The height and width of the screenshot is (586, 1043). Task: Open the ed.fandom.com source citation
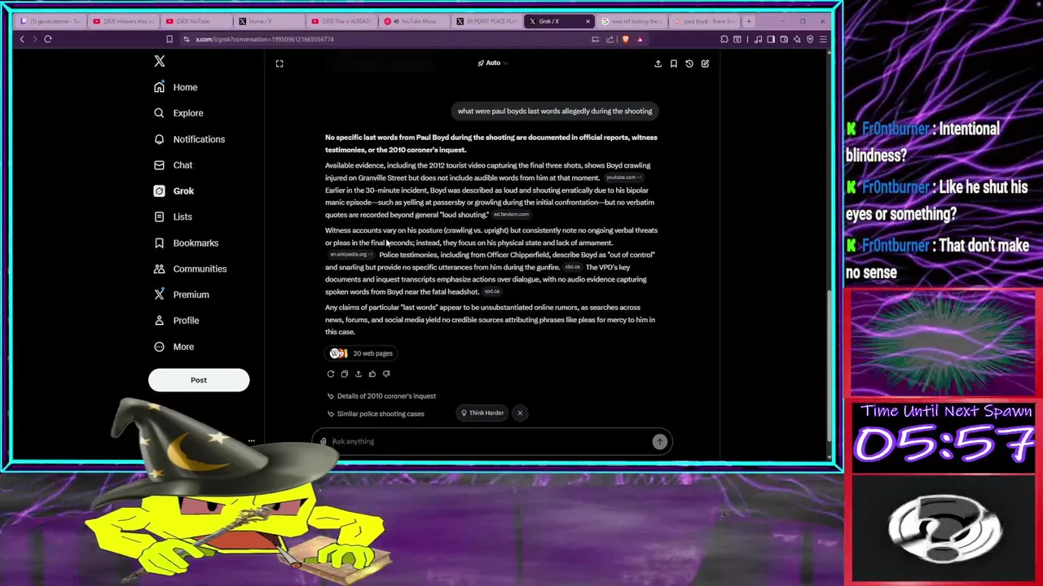pyautogui.click(x=511, y=215)
